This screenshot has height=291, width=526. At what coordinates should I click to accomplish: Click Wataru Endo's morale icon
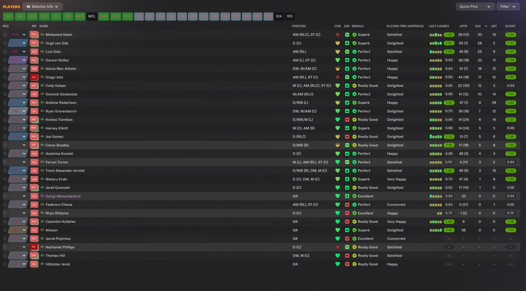point(354,179)
